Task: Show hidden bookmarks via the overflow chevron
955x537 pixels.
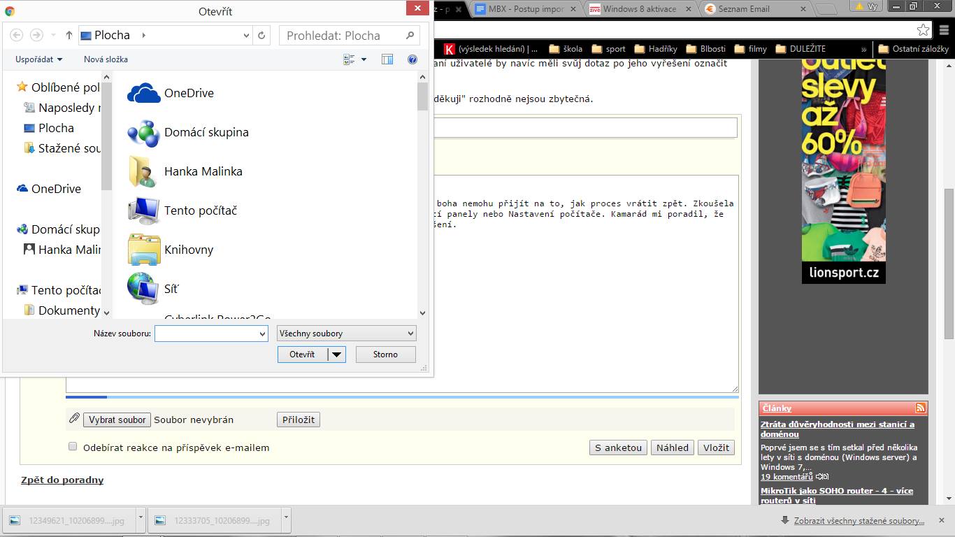Action: [864, 49]
